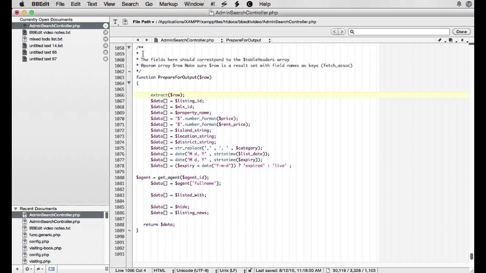
Task: Open macOS notification center icon
Action: 459,4
